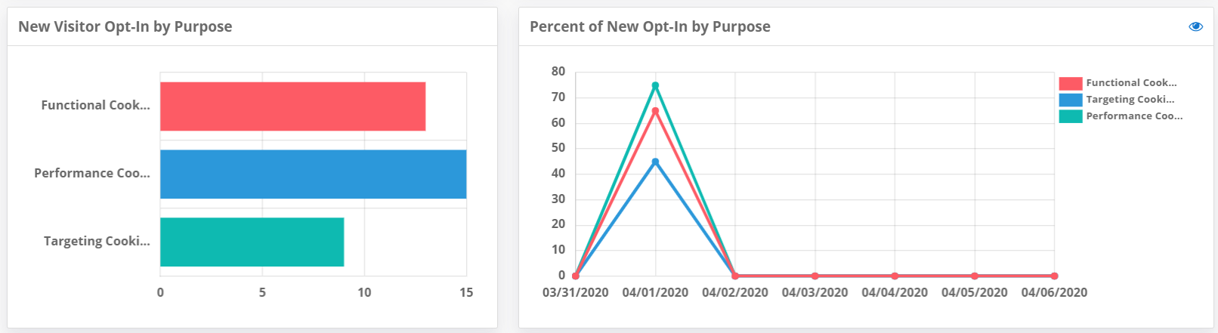Viewport: 1218px width, 333px height.
Task: Click the red Functional Cookies bar
Action: click(292, 106)
